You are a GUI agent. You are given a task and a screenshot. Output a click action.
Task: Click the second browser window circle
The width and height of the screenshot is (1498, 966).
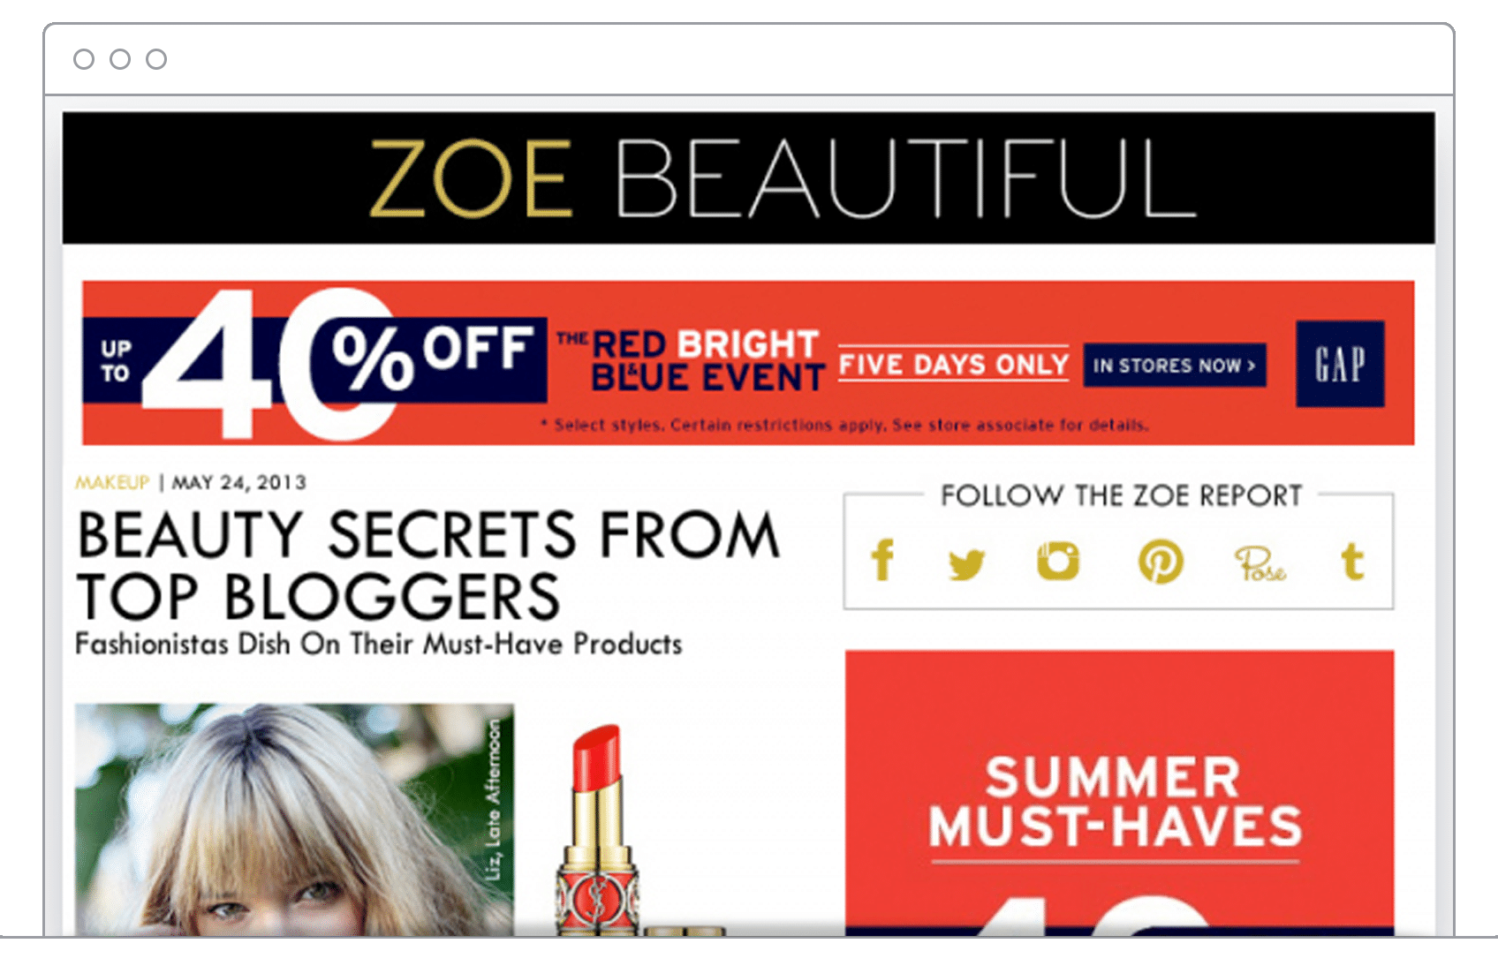click(x=120, y=59)
